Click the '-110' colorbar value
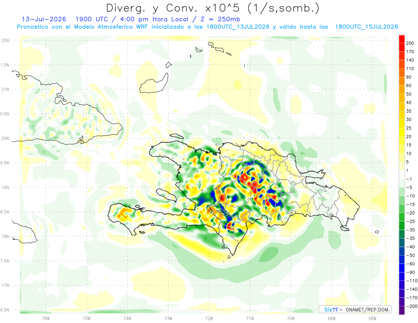The width and height of the screenshot is (418, 323). [411, 280]
